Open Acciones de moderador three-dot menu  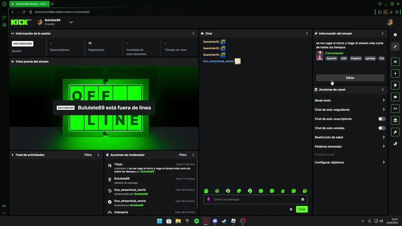tap(193, 155)
